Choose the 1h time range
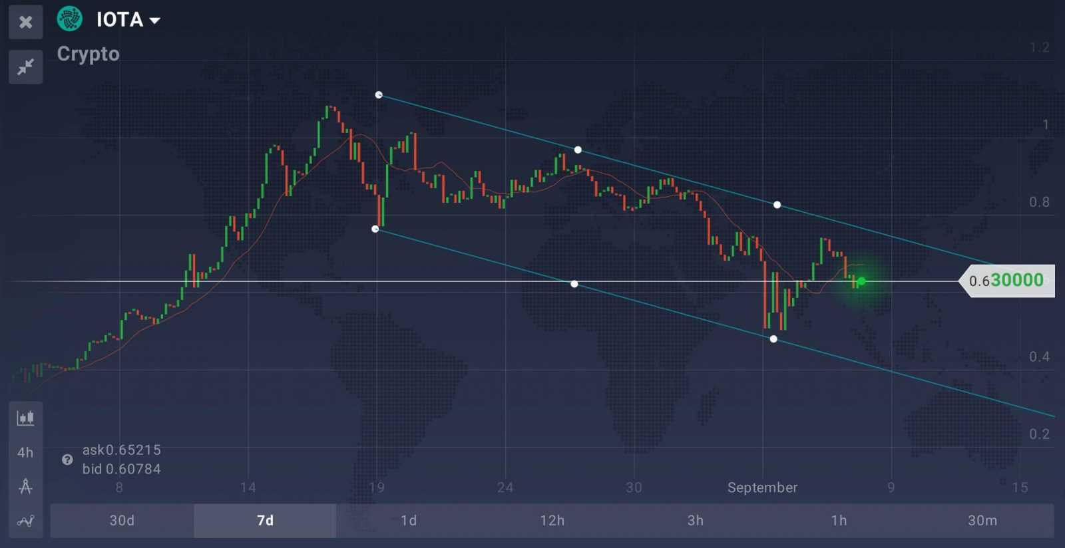 pos(839,520)
